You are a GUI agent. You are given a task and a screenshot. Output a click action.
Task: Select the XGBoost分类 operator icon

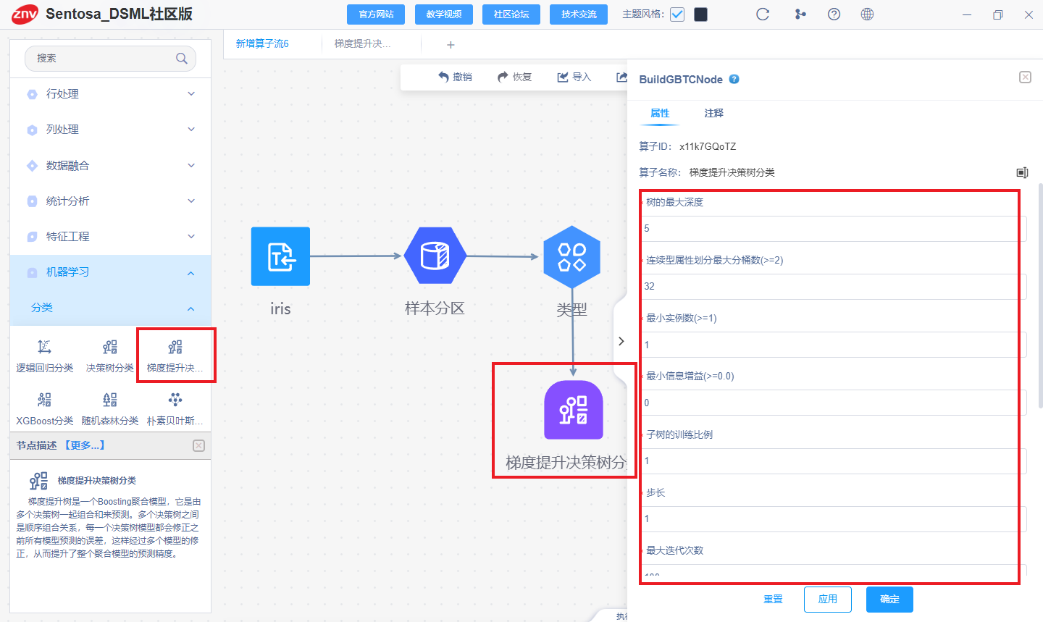[x=44, y=399]
